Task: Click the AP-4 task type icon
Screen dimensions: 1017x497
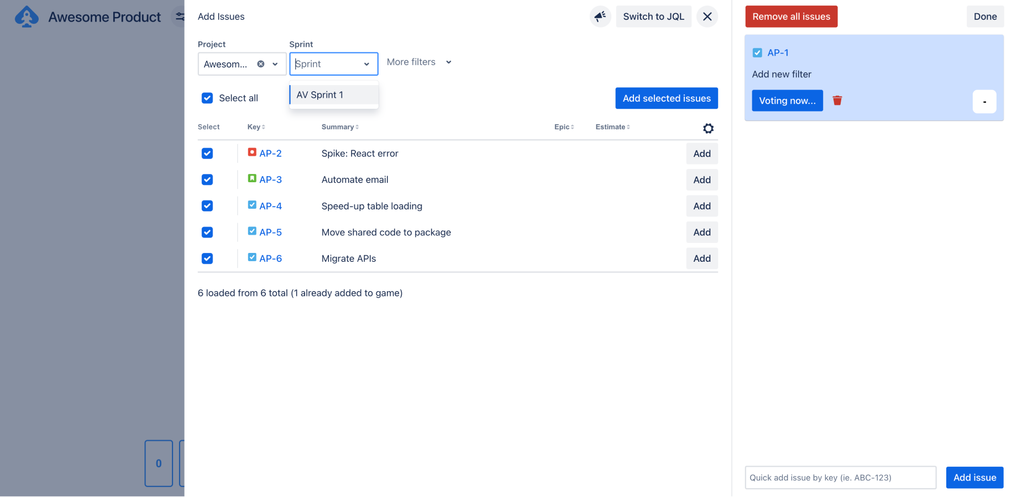Action: [x=252, y=205]
